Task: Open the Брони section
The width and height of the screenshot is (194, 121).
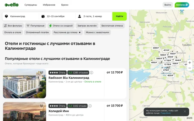Action: pos(65,5)
